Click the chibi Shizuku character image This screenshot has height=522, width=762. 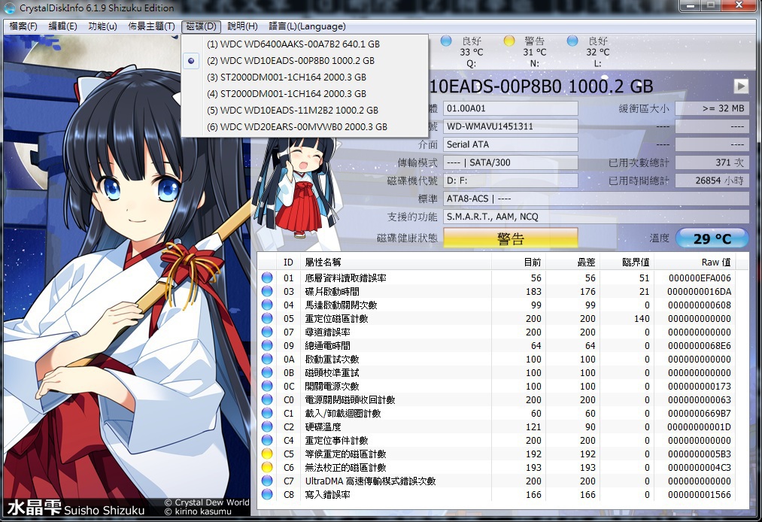point(300,187)
